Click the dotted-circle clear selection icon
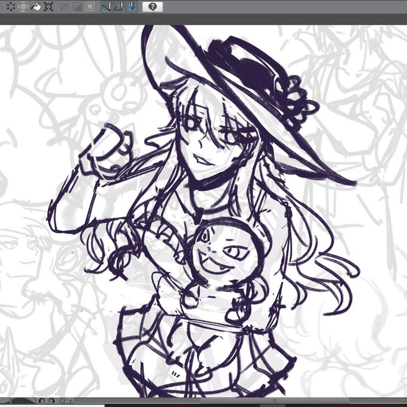The image size is (407, 407). (x=11, y=7)
